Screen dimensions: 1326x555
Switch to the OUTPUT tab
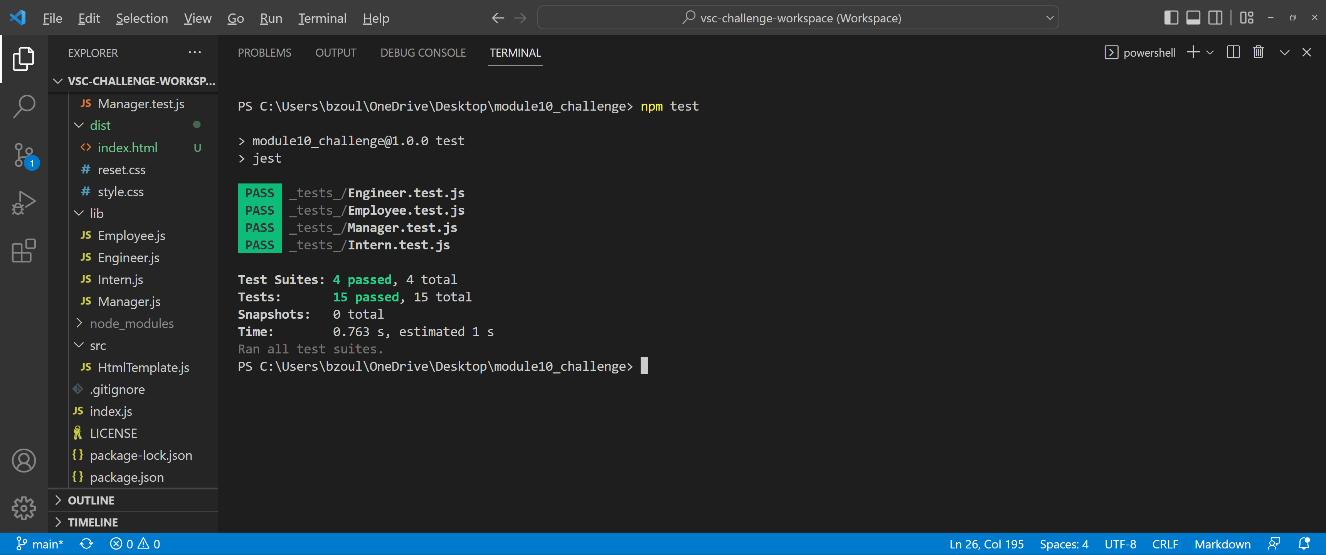tap(336, 52)
